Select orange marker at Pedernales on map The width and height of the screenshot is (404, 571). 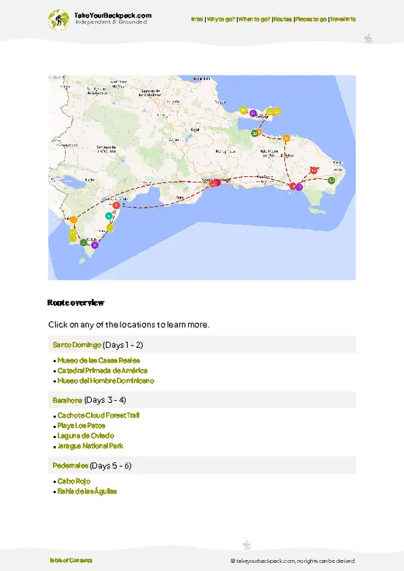[x=73, y=220]
